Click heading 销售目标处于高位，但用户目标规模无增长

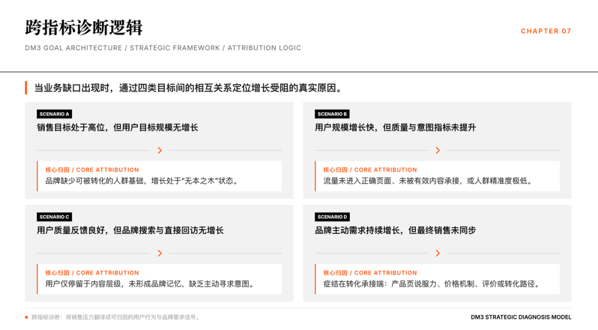click(x=117, y=128)
